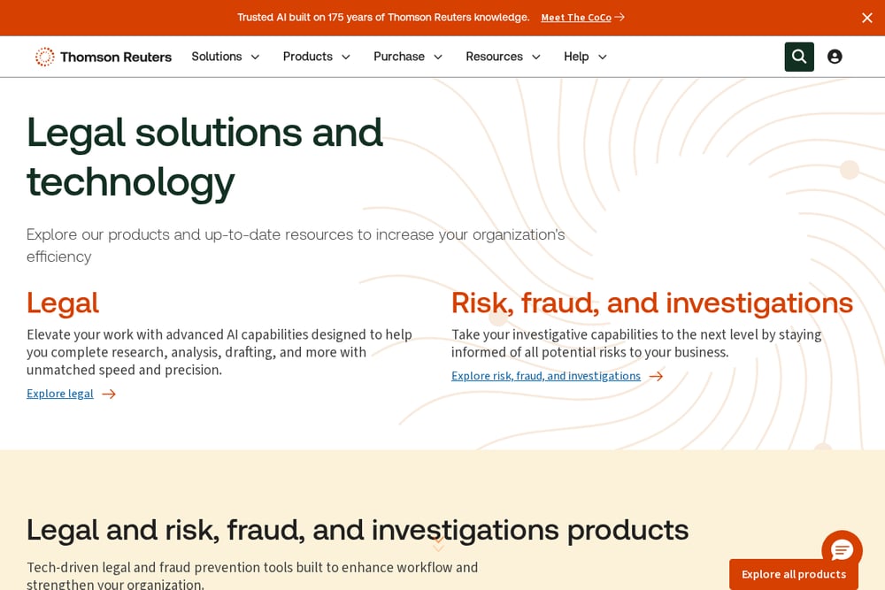This screenshot has height=590, width=885.
Task: Open the Explore legal link
Action: tap(60, 394)
